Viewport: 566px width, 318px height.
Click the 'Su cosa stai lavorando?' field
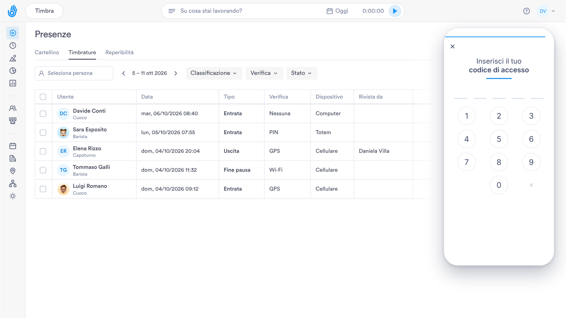pyautogui.click(x=211, y=11)
